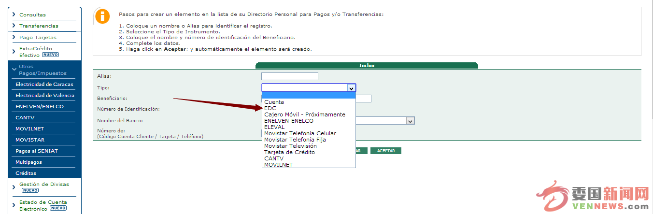Viewport: 653px width, 214px height.
Task: Click the ACEPTAR button
Action: tap(386, 151)
